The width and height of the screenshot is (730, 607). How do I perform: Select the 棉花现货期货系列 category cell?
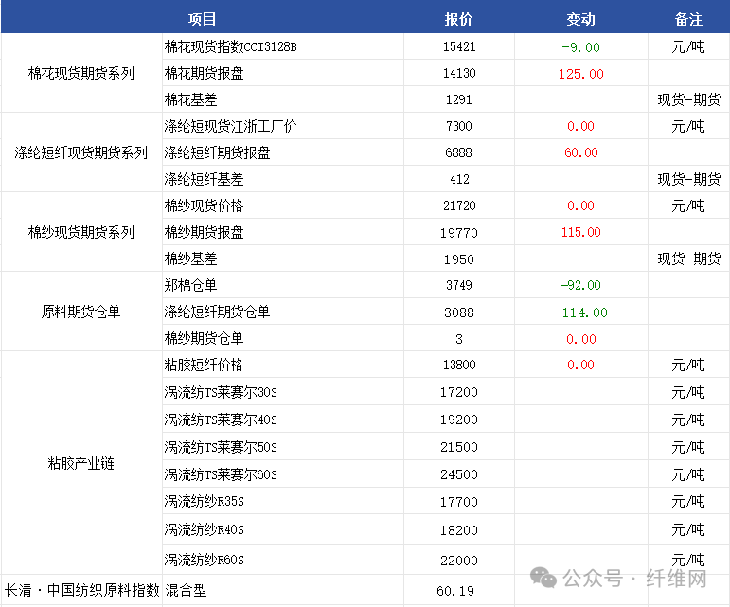[81, 73]
